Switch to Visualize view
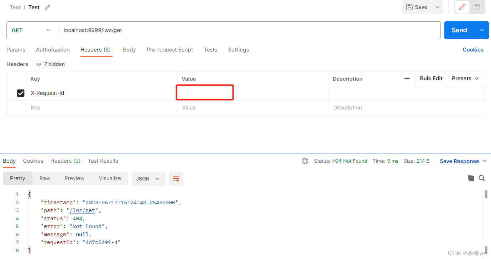491x259 pixels. [110, 178]
